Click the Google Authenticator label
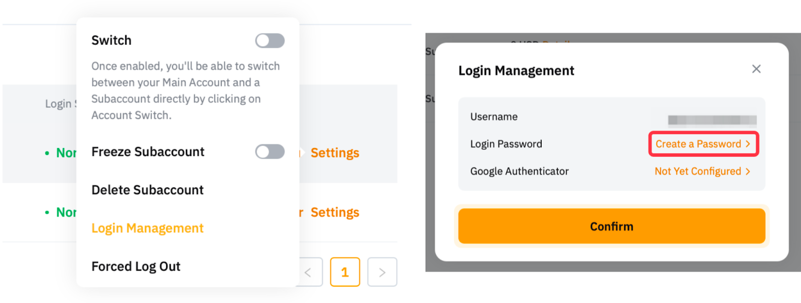 [519, 171]
